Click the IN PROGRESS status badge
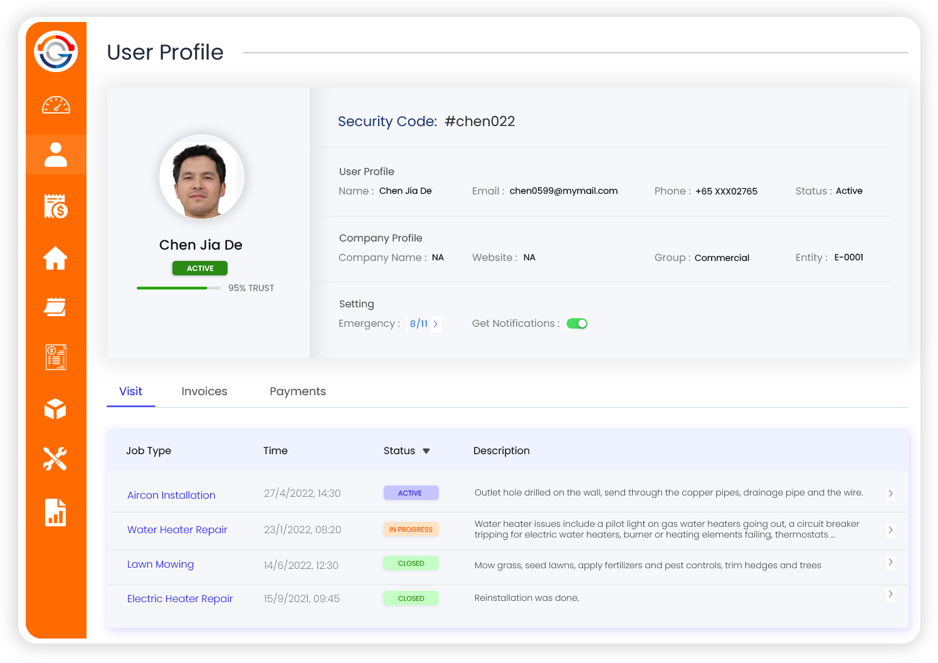 pyautogui.click(x=411, y=529)
